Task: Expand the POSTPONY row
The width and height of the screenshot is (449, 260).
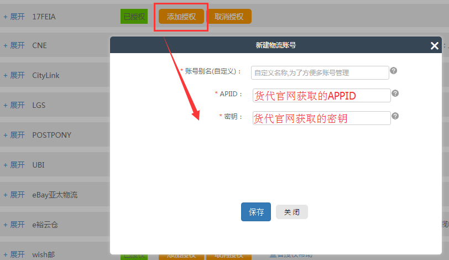Action: [x=14, y=135]
